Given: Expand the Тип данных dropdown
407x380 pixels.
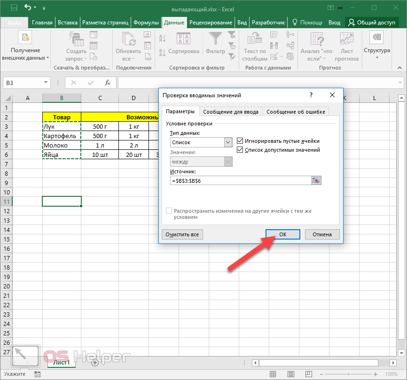Looking at the screenshot, I should (228, 142).
